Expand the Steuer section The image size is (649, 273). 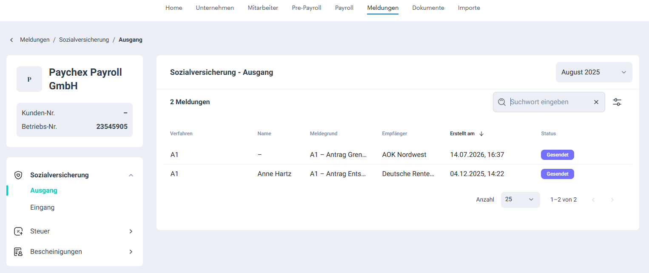click(131, 231)
